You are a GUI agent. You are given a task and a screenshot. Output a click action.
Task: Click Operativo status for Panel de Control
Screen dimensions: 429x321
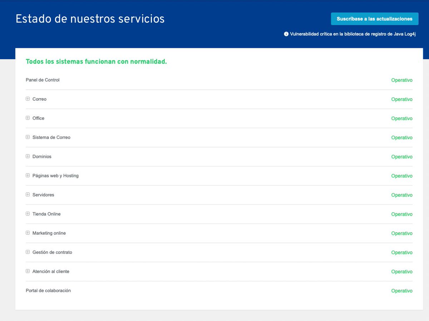(x=402, y=80)
